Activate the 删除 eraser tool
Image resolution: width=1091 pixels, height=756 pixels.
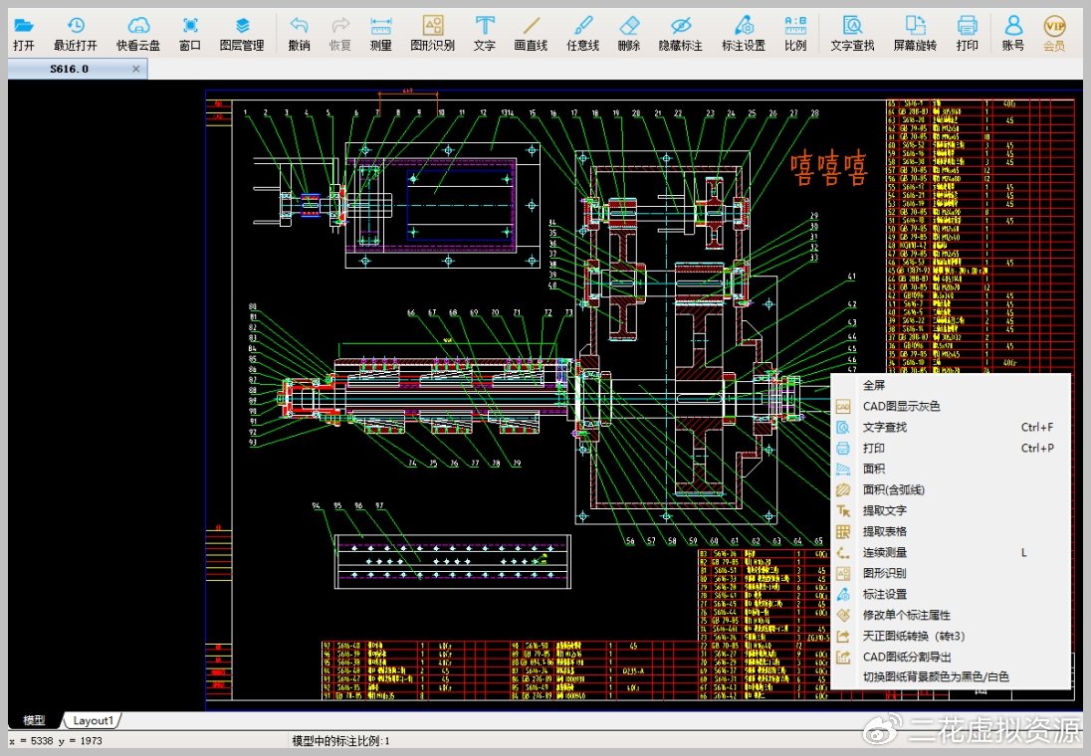coord(629,34)
